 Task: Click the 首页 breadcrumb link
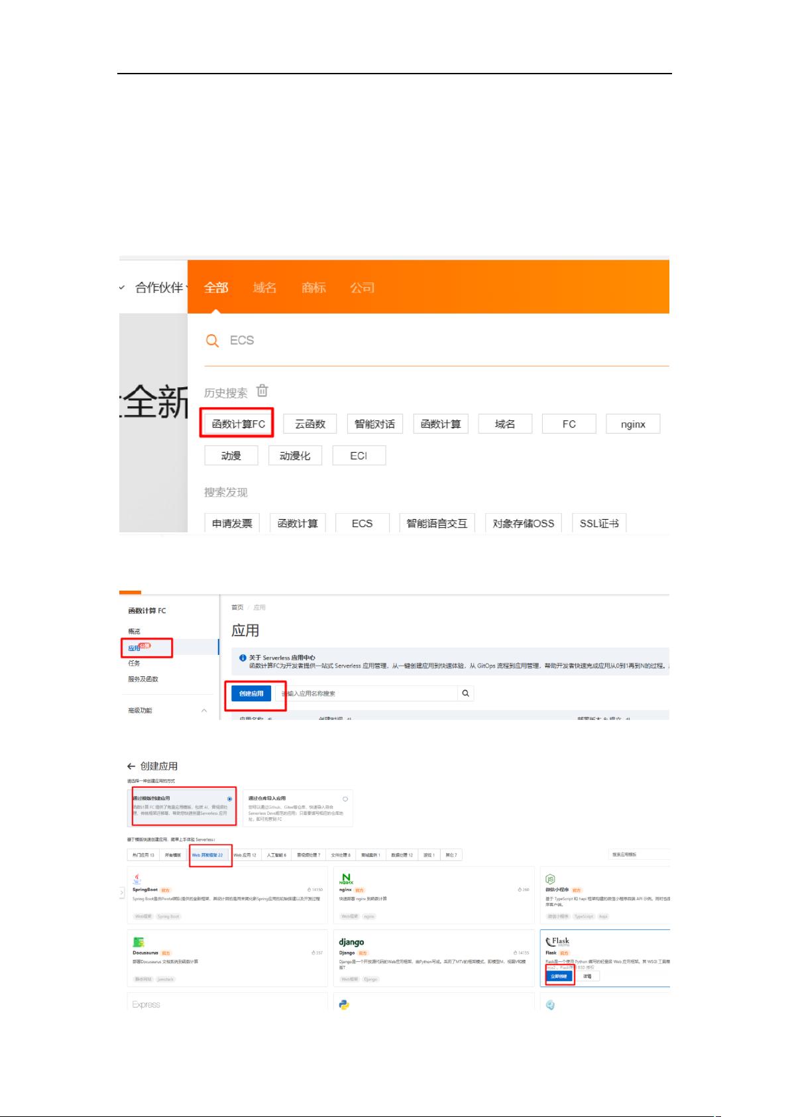click(237, 607)
